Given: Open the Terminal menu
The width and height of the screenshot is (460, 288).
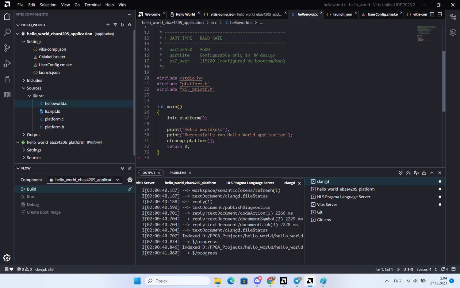Looking at the screenshot, I should click(x=92, y=5).
